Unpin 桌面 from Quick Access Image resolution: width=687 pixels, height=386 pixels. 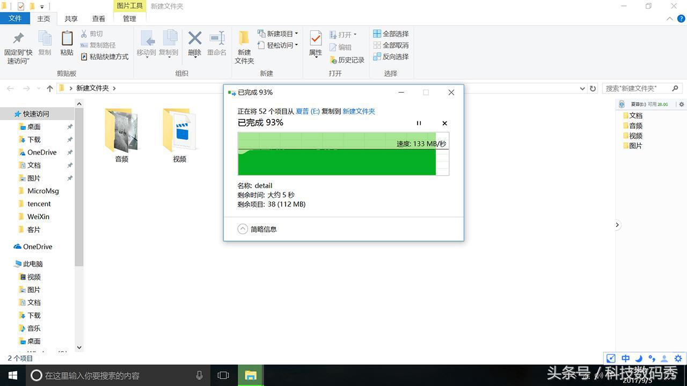pos(69,127)
